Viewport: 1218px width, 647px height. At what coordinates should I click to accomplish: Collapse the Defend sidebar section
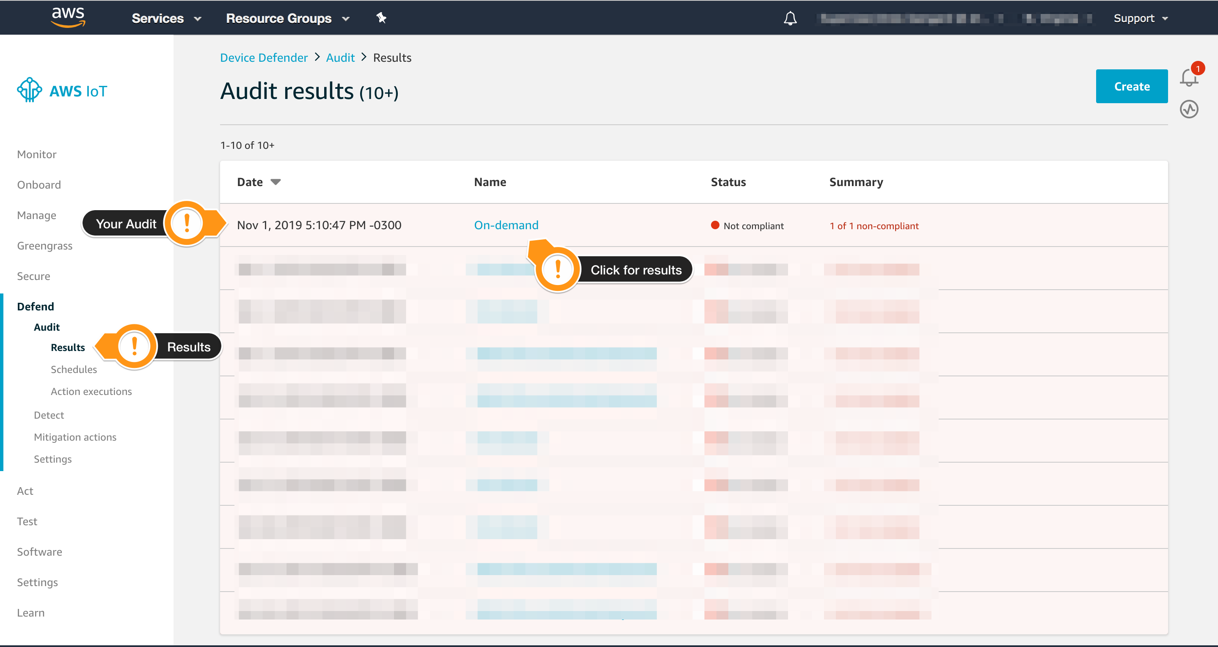(36, 307)
